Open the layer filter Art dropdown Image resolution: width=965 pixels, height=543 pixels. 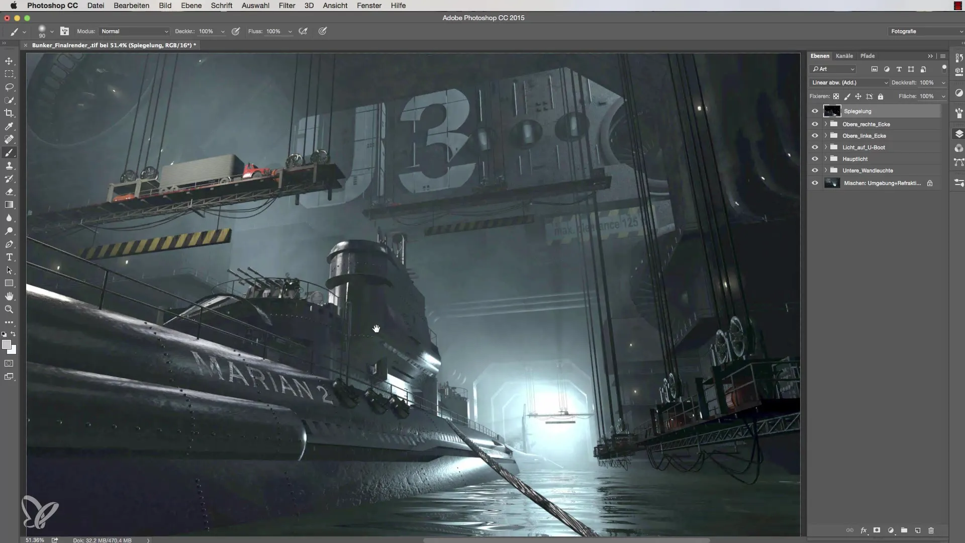click(833, 69)
